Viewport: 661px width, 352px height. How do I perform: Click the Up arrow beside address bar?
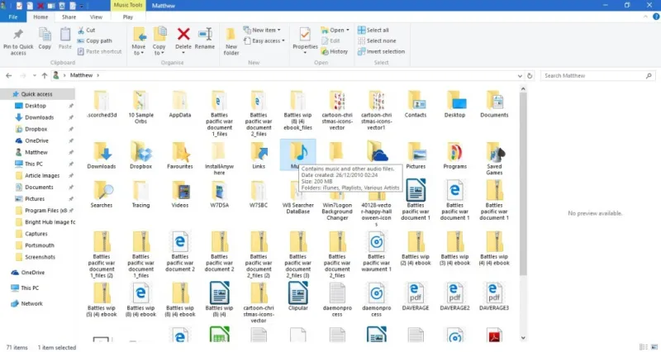point(43,75)
